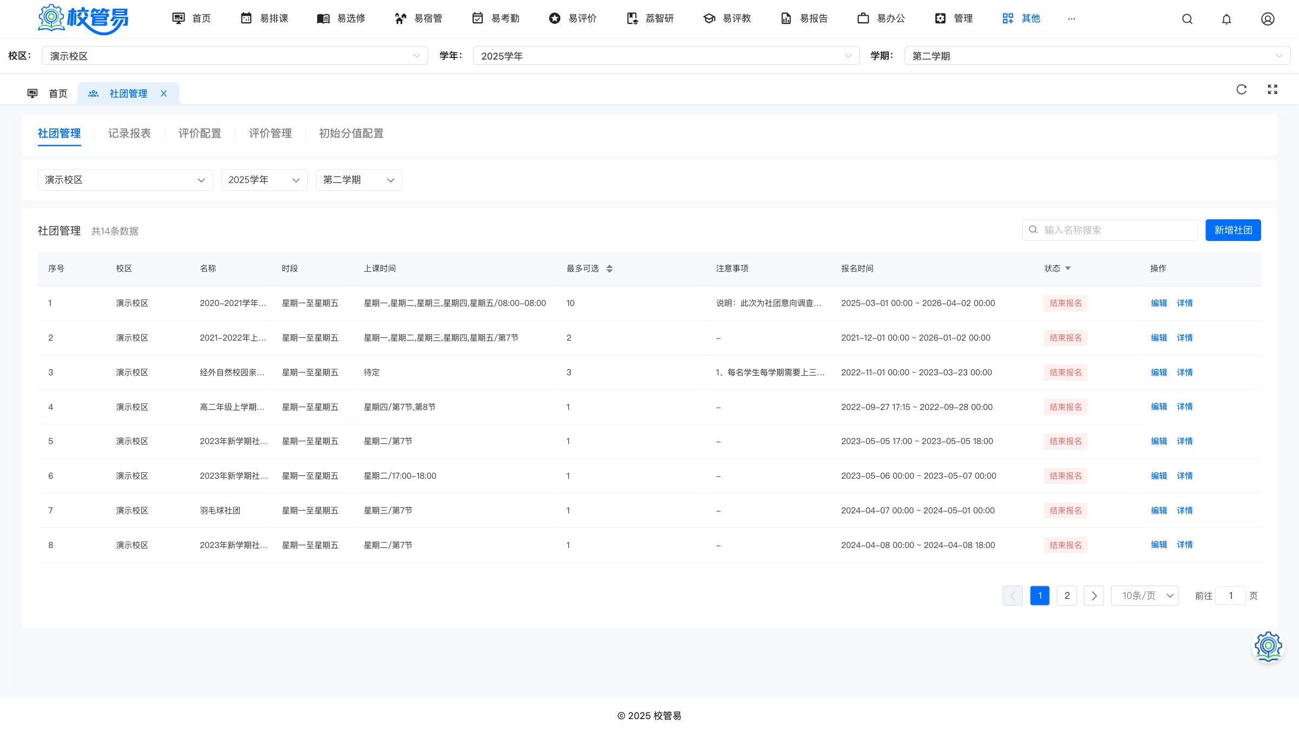Screen dimensions: 1299x731
Task: Open the 易评价 navigation item
Action: coord(573,18)
